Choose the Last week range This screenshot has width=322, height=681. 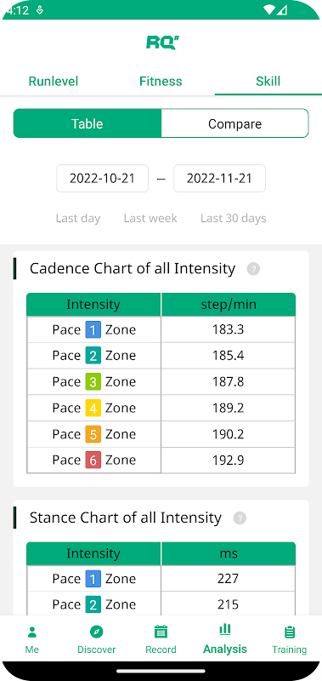click(150, 218)
